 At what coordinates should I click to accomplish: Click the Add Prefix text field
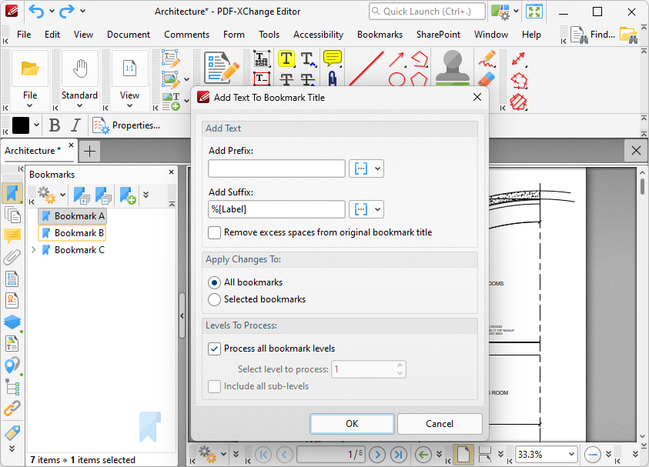click(x=276, y=168)
